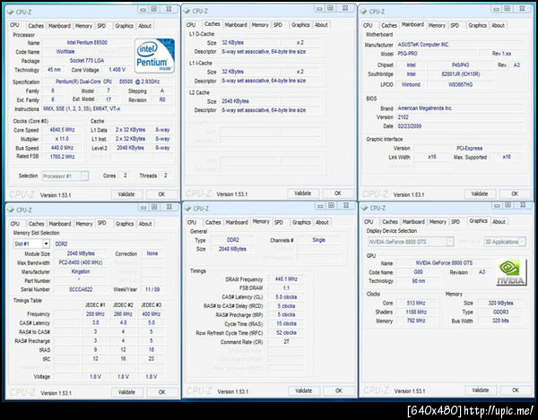
Task: Open the About tab in the CPU window
Action: 144,26
